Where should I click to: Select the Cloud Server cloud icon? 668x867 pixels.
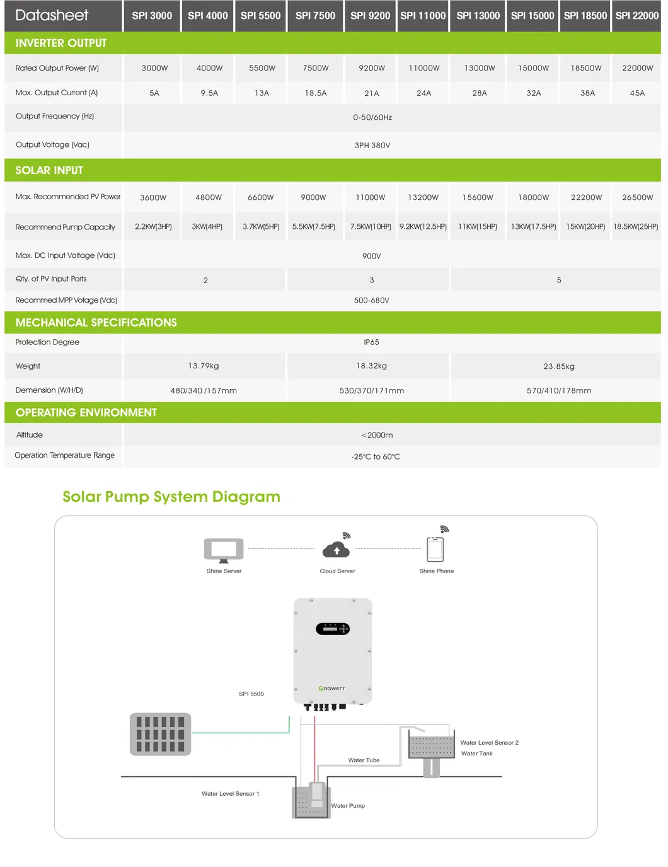click(337, 549)
